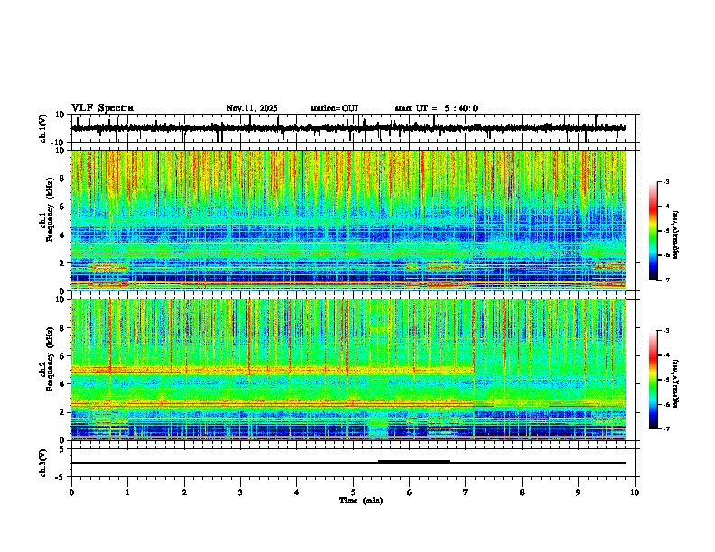Select the date label "Nov.11, 2025"
715x552 pixels.
pyautogui.click(x=252, y=108)
